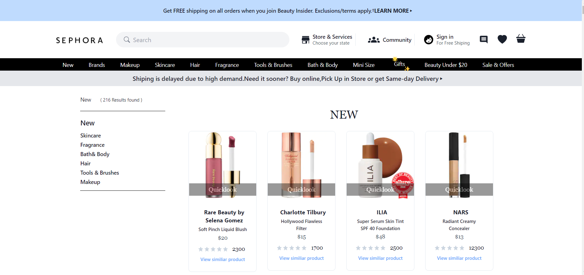The width and height of the screenshot is (584, 275).
Task: Select Tools & Brushes in the sidebar
Action: (x=100, y=173)
